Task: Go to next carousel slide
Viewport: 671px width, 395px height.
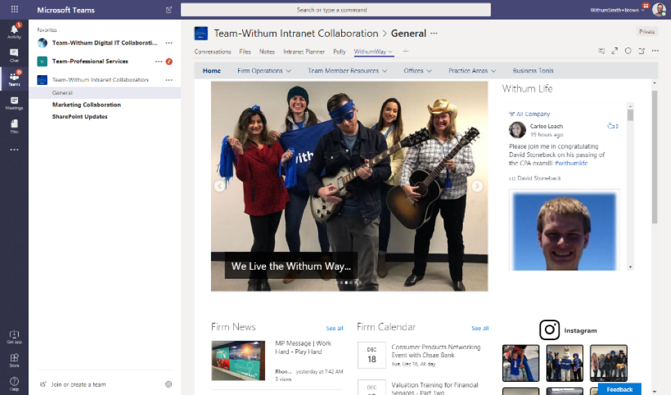Action: click(x=477, y=186)
